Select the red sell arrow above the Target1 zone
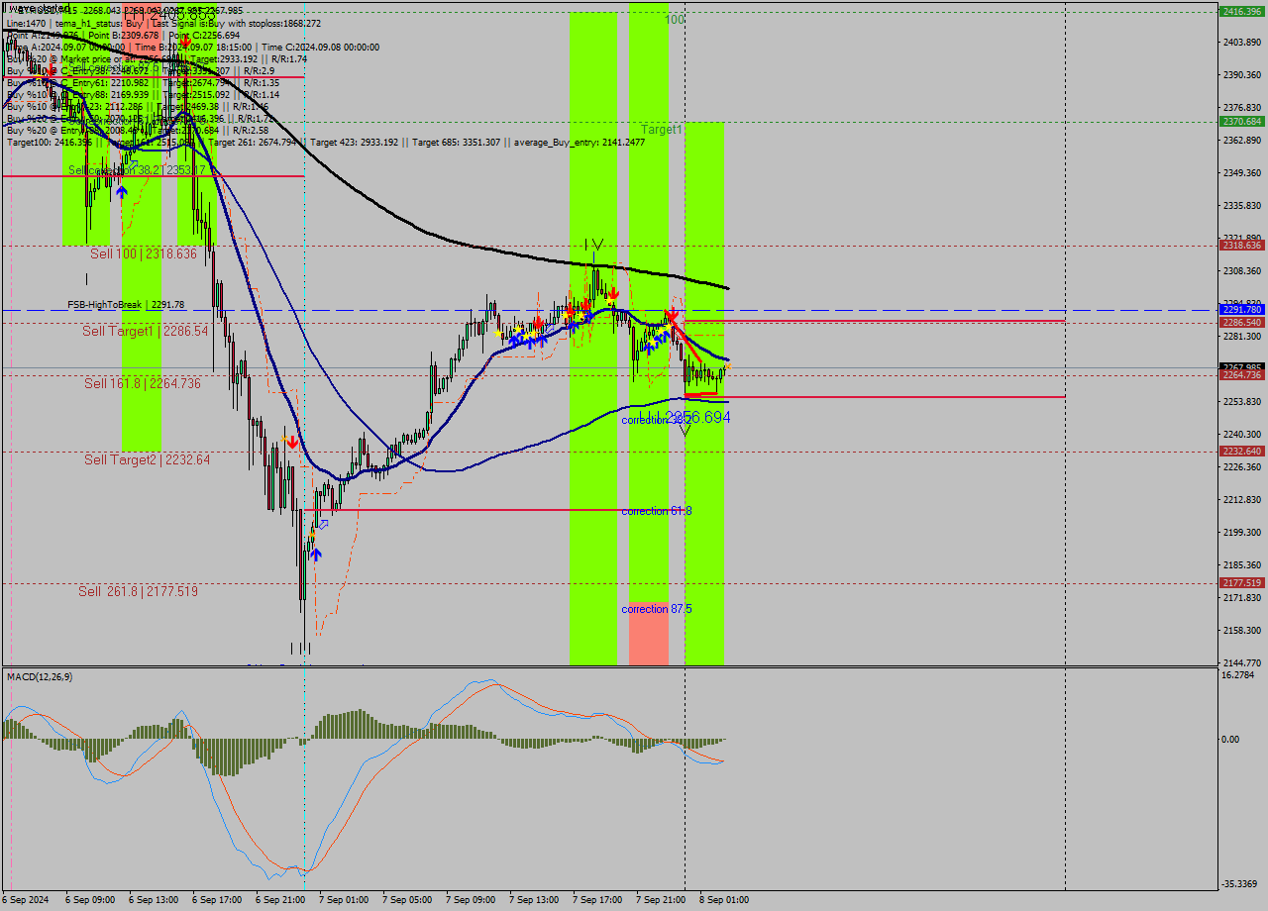The image size is (1268, 911). tap(672, 314)
